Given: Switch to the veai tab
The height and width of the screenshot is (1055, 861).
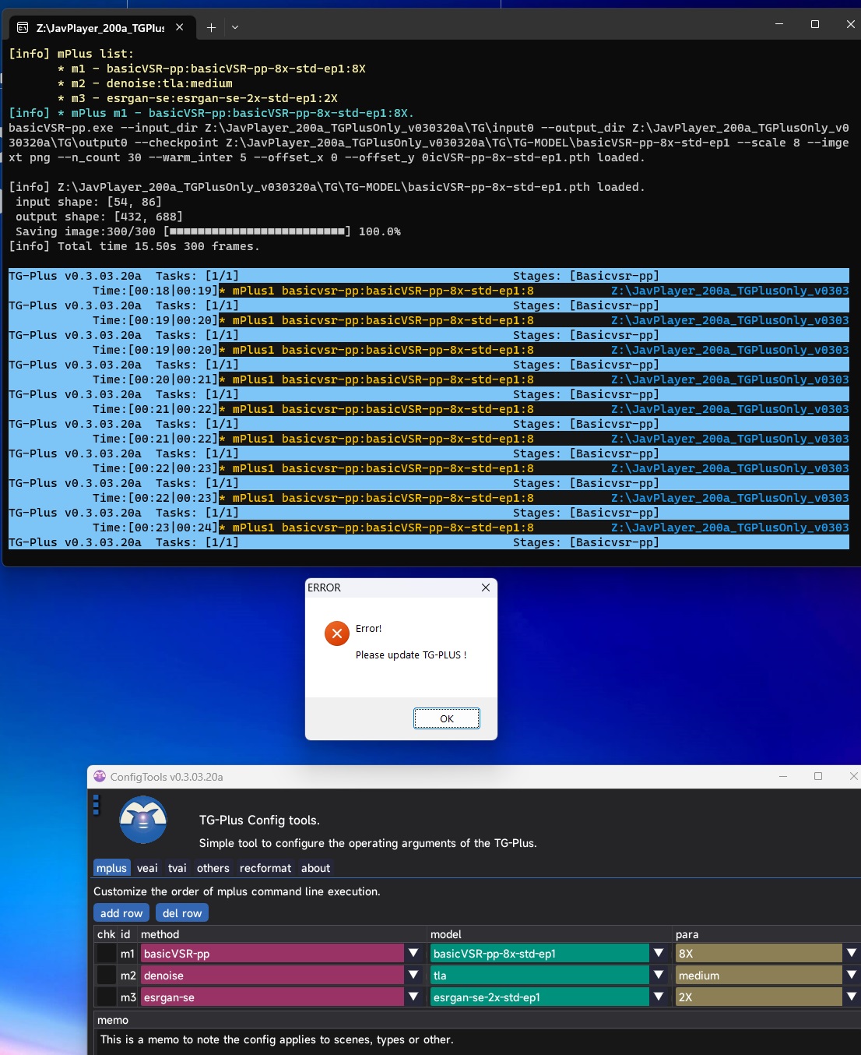Looking at the screenshot, I should point(147,867).
